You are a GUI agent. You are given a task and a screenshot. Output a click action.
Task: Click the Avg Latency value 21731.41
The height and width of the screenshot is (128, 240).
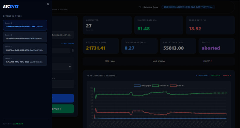[96, 48]
